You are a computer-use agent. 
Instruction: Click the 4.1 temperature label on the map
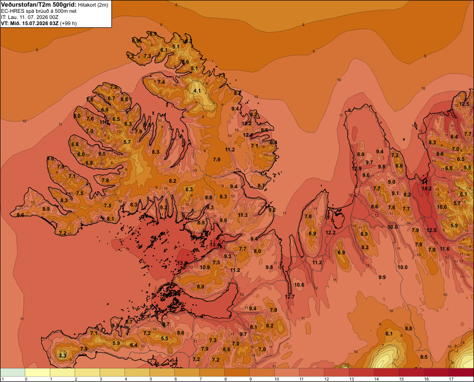click(x=197, y=91)
